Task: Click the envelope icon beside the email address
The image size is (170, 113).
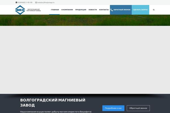Action: coord(36,2)
